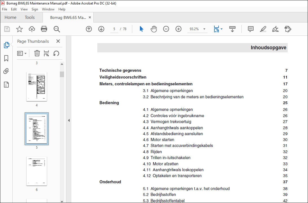Click the 93.2% zoom value field
This screenshot has height=203, width=308.
194,29
